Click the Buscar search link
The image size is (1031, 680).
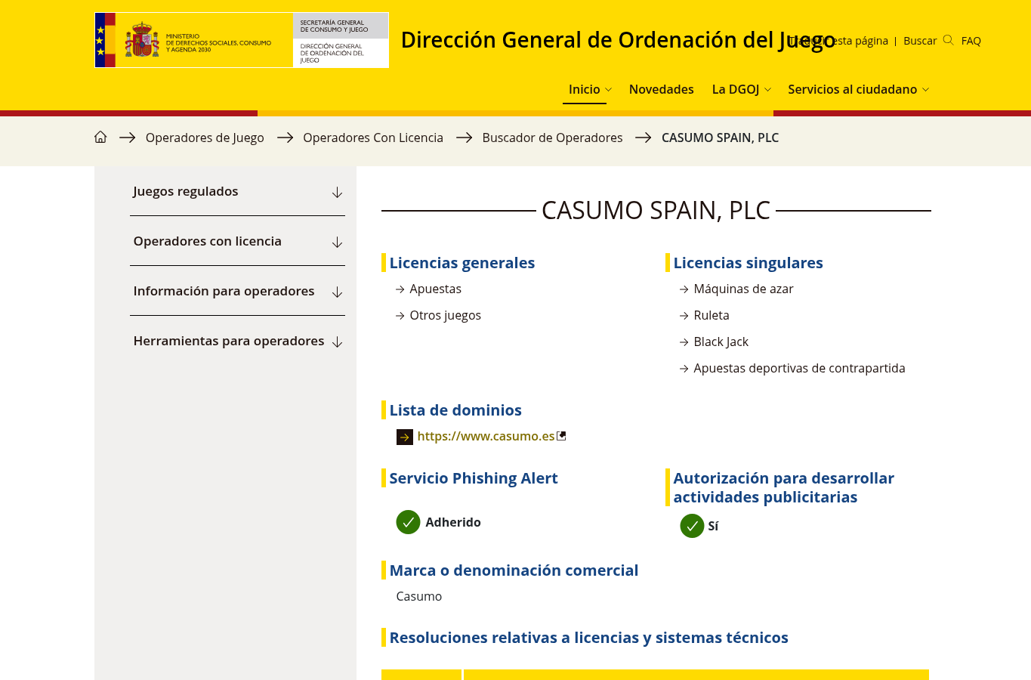tap(920, 41)
